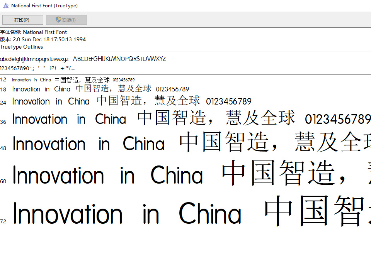Click "Innovation in China" in the 60-point row
Screen dimensions: 371x270
pos(108,175)
